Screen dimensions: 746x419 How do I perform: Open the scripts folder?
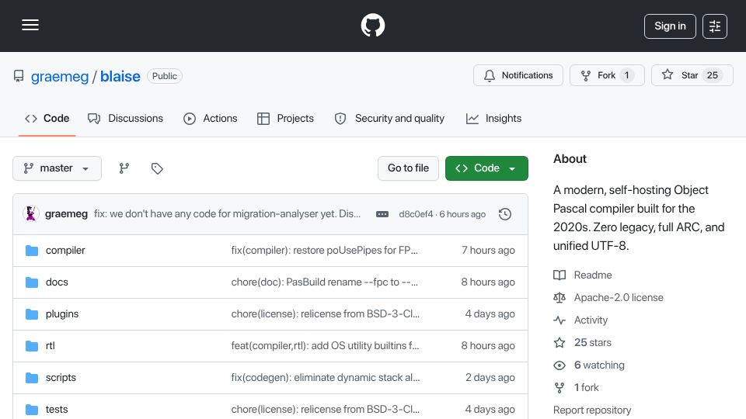tap(61, 378)
